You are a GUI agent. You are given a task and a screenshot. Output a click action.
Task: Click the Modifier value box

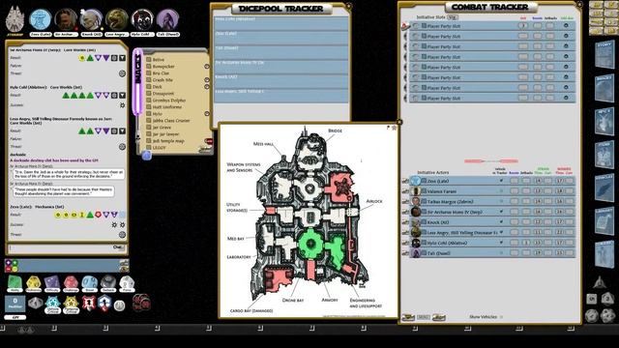coord(15,304)
